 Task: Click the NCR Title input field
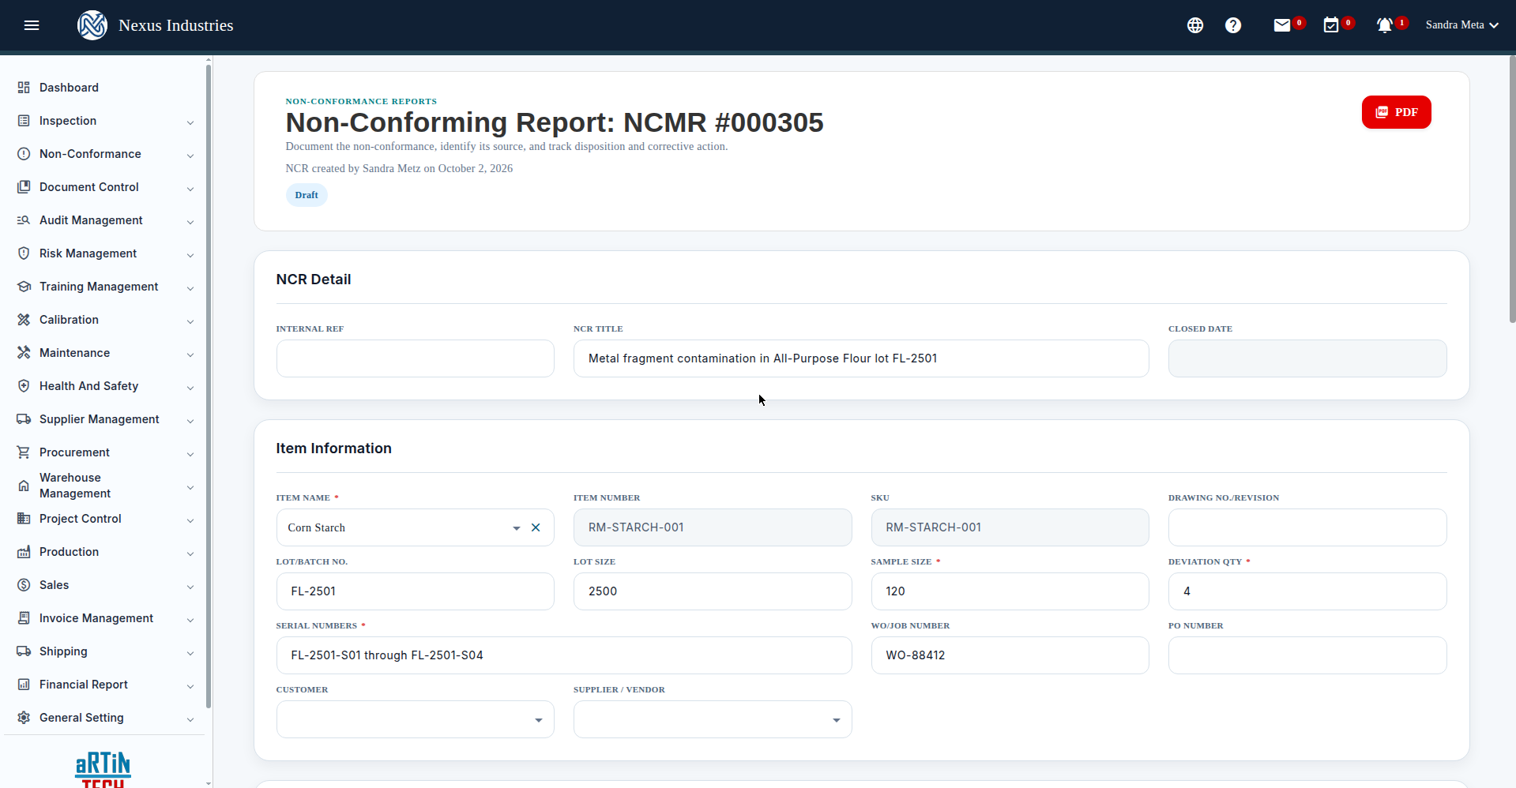[861, 358]
